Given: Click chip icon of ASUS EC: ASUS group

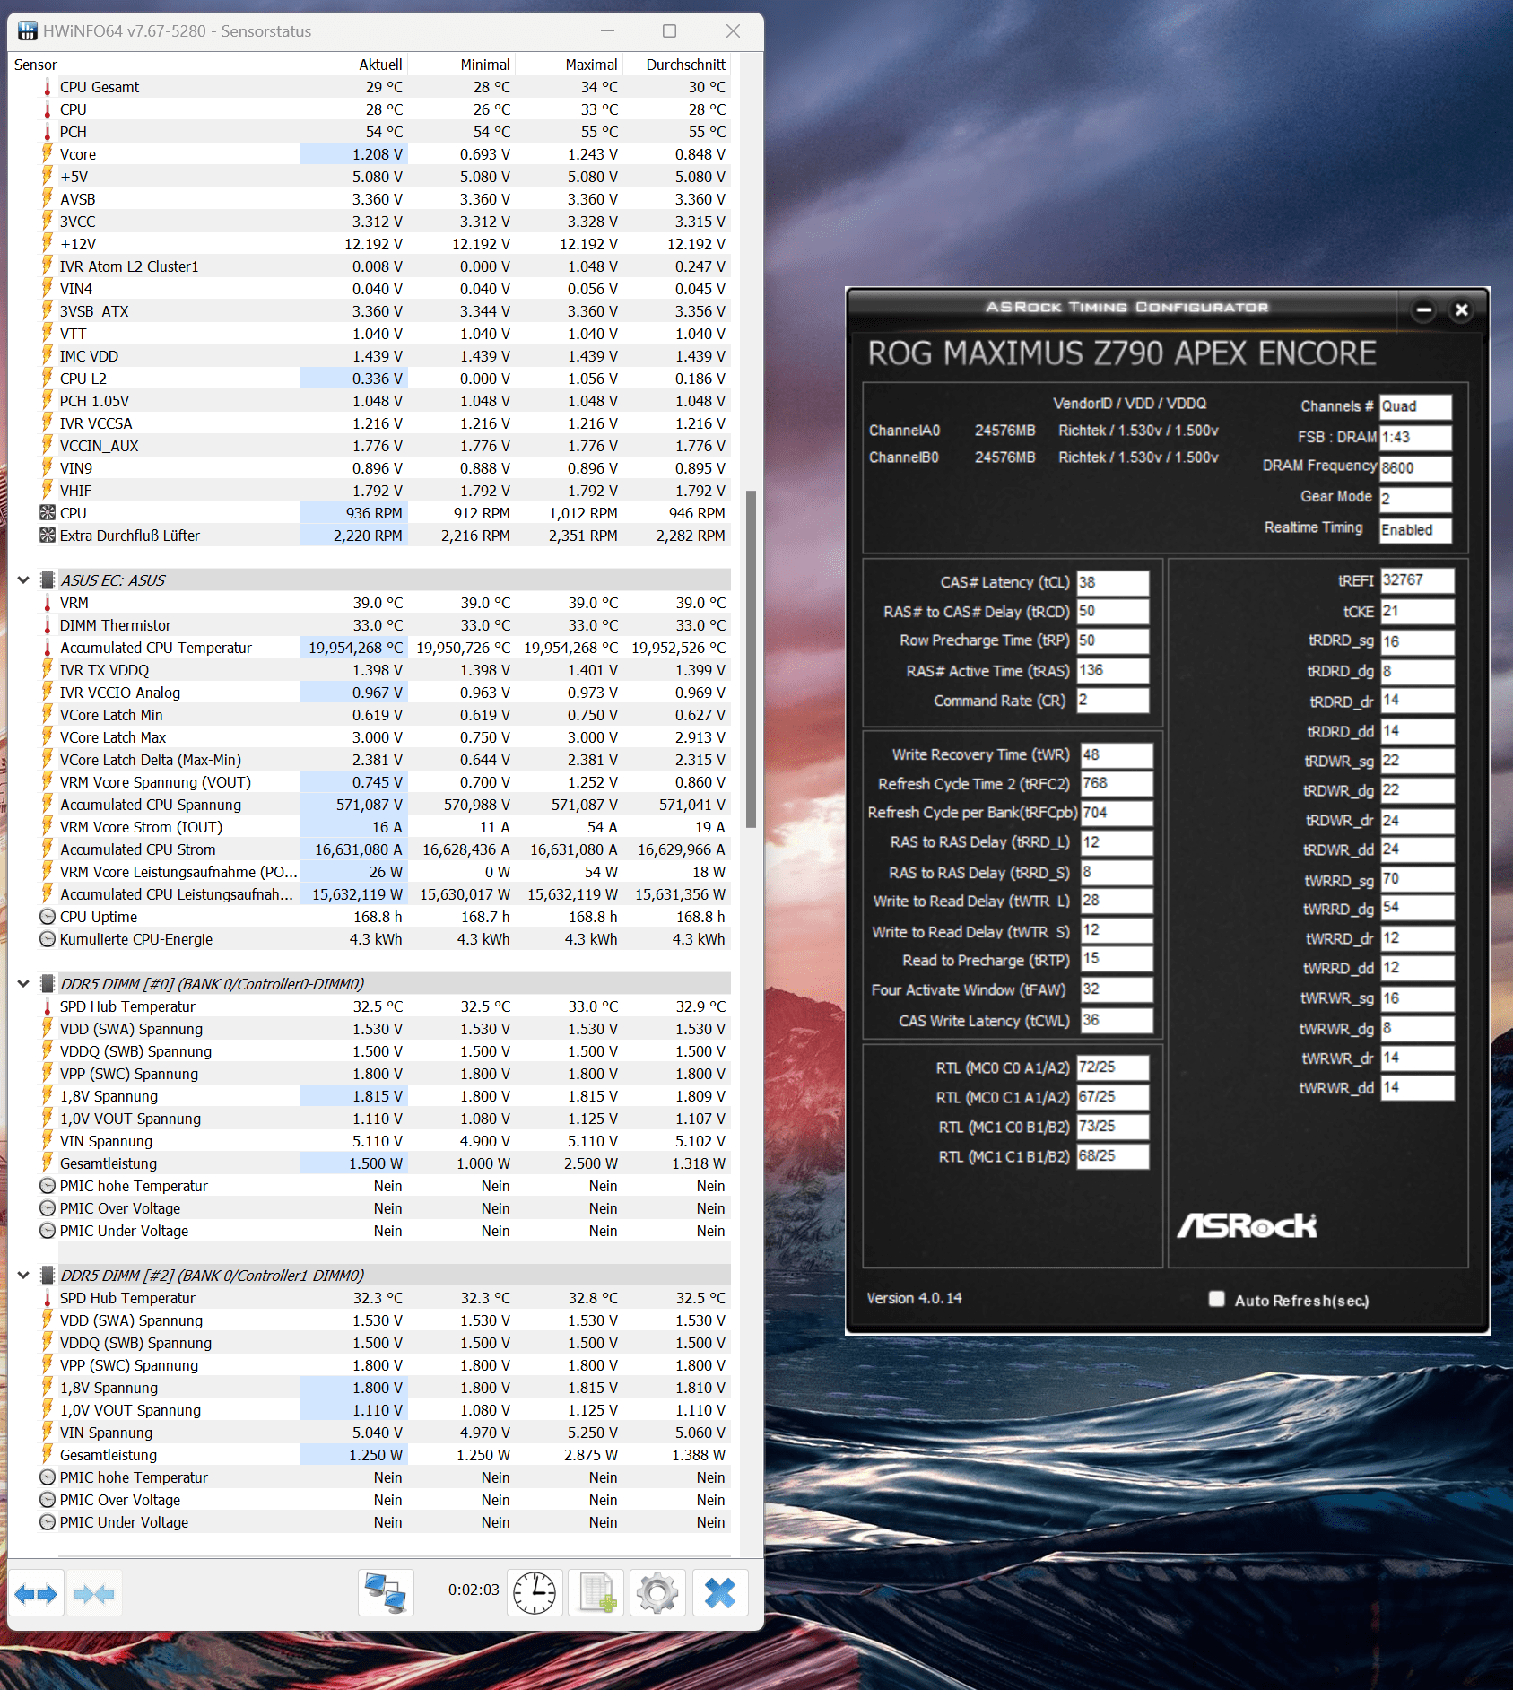Looking at the screenshot, I should coord(48,580).
